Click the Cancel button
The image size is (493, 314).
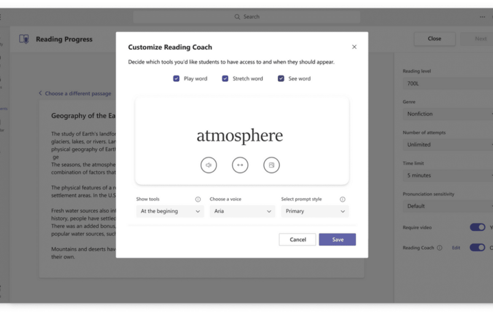click(x=297, y=239)
